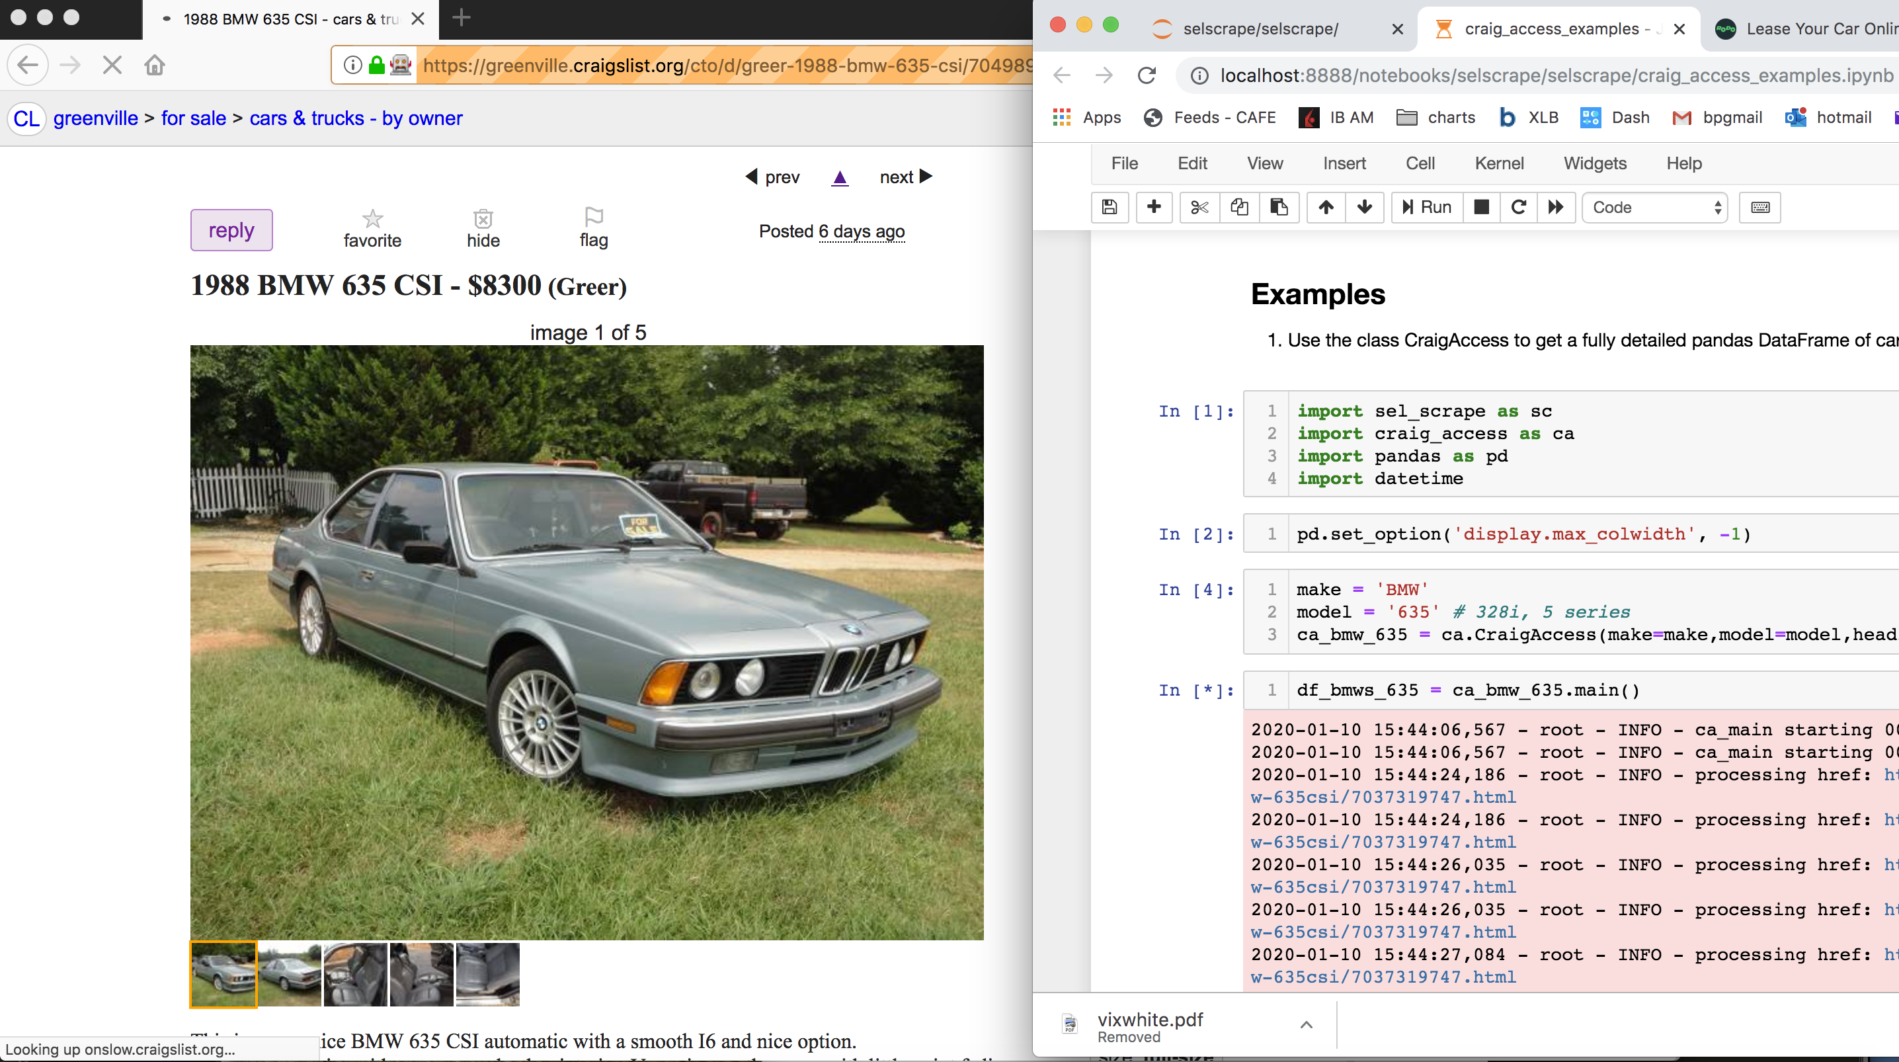The height and width of the screenshot is (1062, 1899).
Task: Hide this Craigslist posting
Action: [483, 228]
